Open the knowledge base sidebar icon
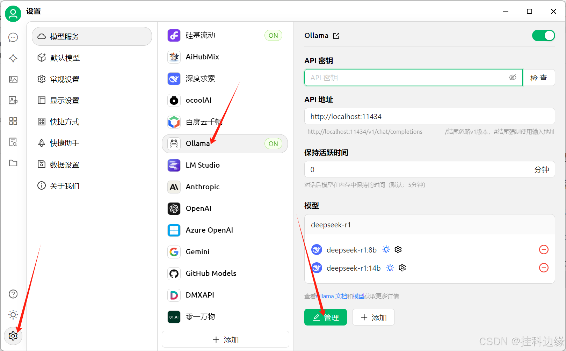 click(x=13, y=142)
